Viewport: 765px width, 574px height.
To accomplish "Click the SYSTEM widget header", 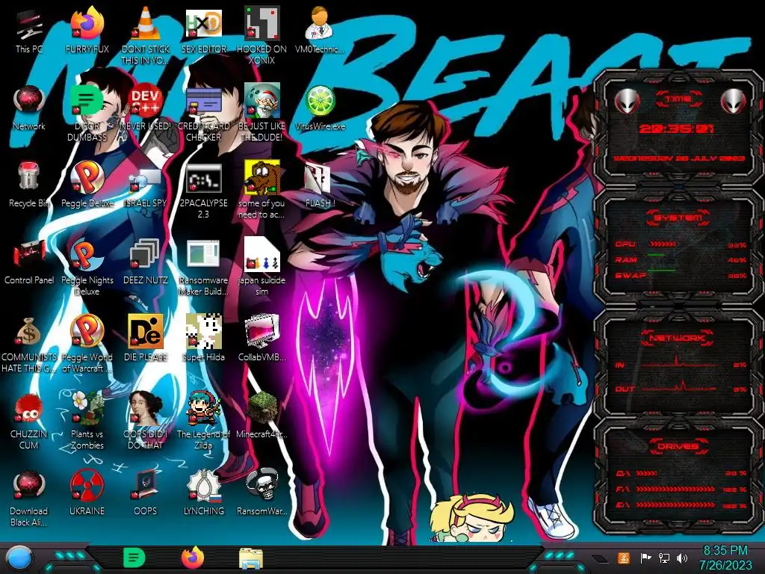I will pos(678,217).
